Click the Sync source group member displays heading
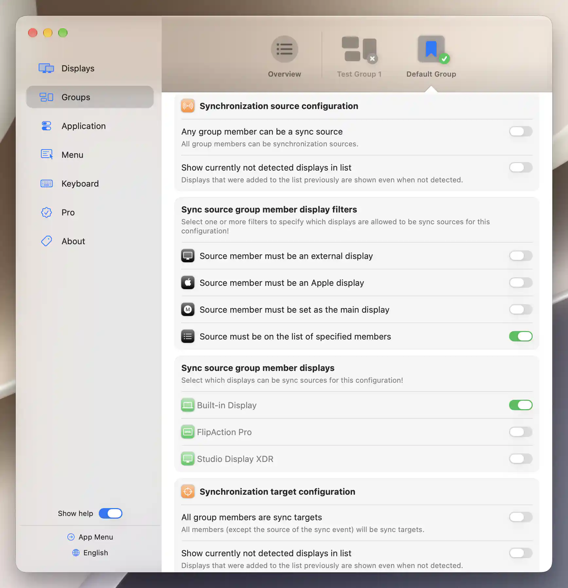568x588 pixels. pos(258,368)
